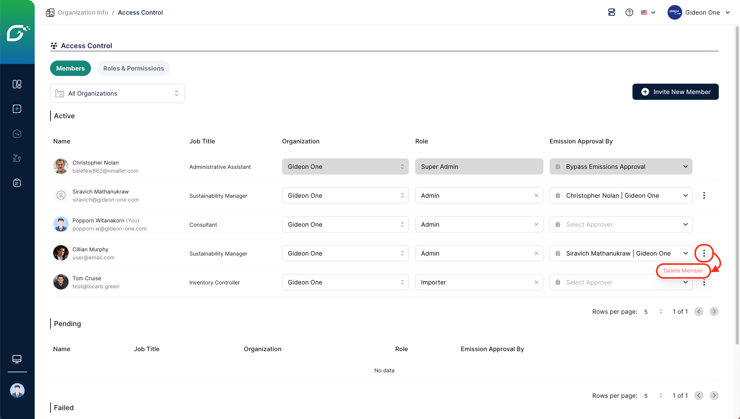Choose Delete Member option
Screen dimensions: 740x419
point(683,271)
